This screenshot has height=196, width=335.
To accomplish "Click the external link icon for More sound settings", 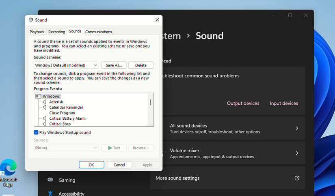I will tap(297, 178).
